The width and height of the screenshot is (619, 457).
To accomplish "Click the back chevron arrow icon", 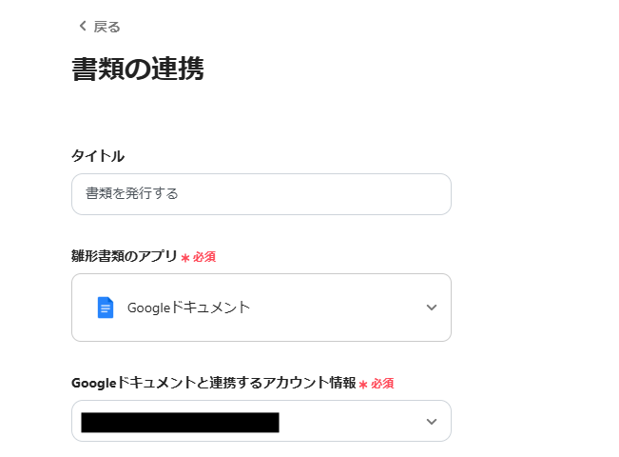I will click(82, 26).
